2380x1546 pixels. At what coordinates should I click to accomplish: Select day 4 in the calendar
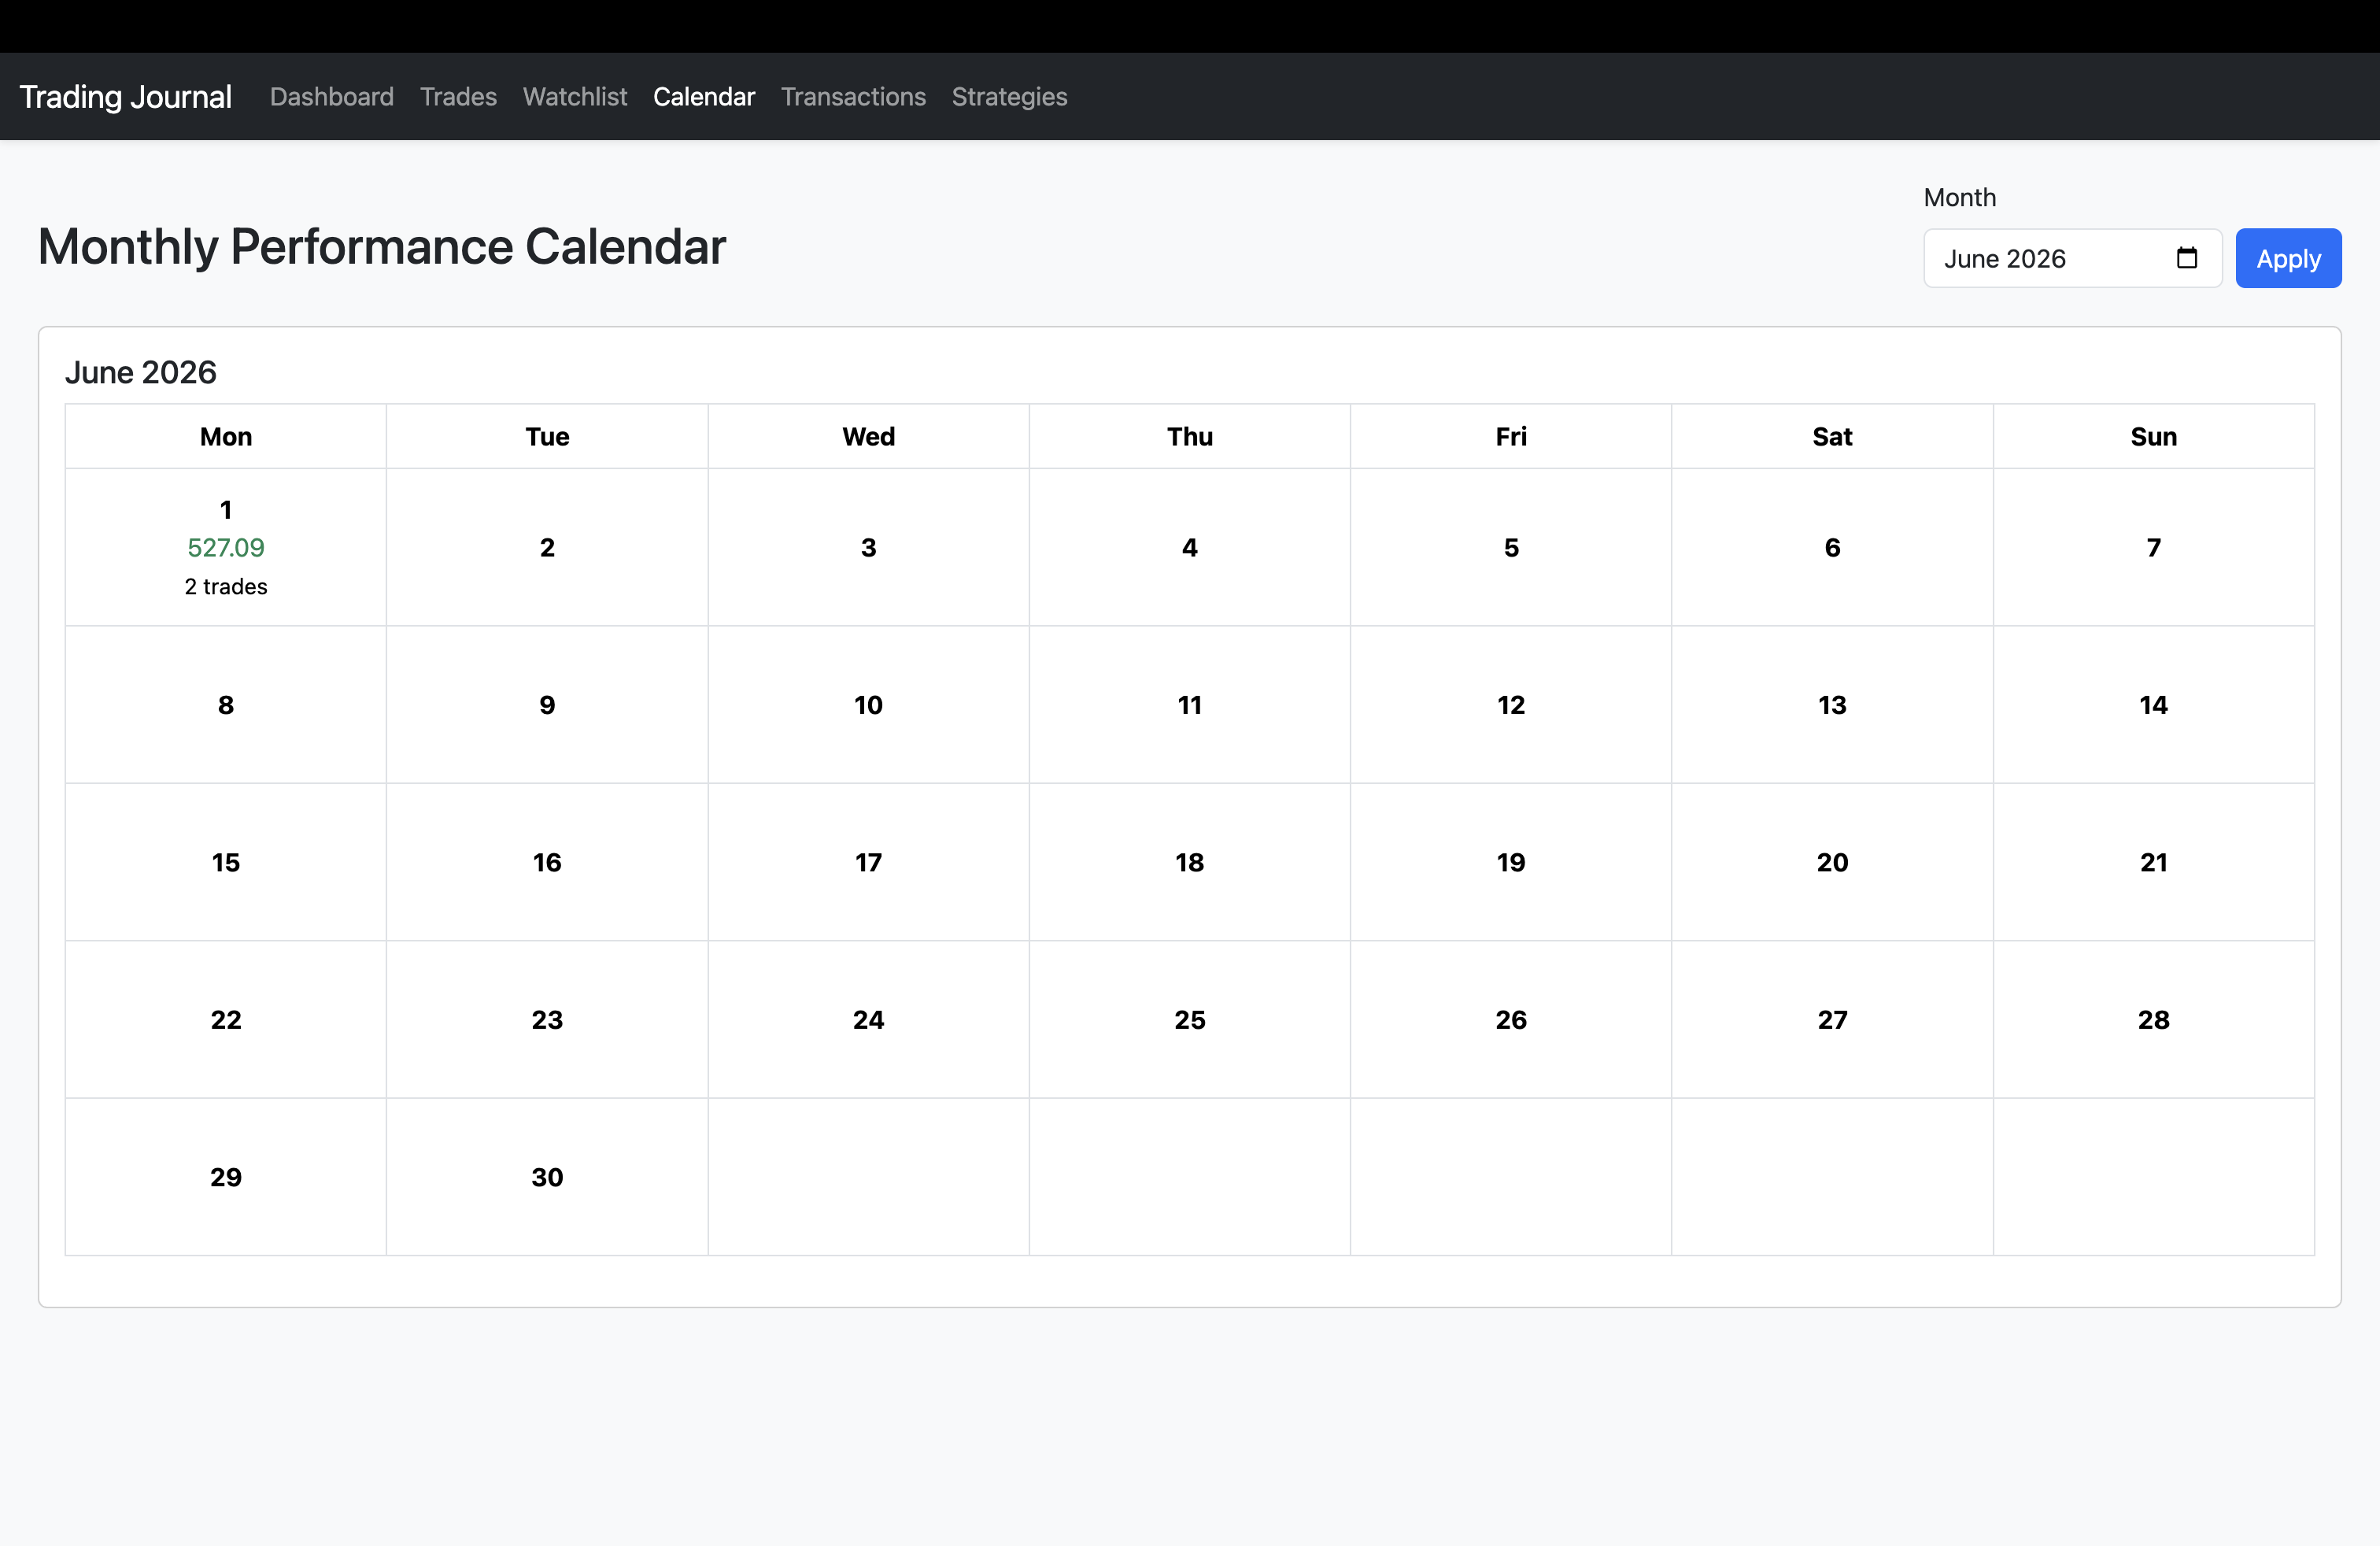coord(1190,548)
